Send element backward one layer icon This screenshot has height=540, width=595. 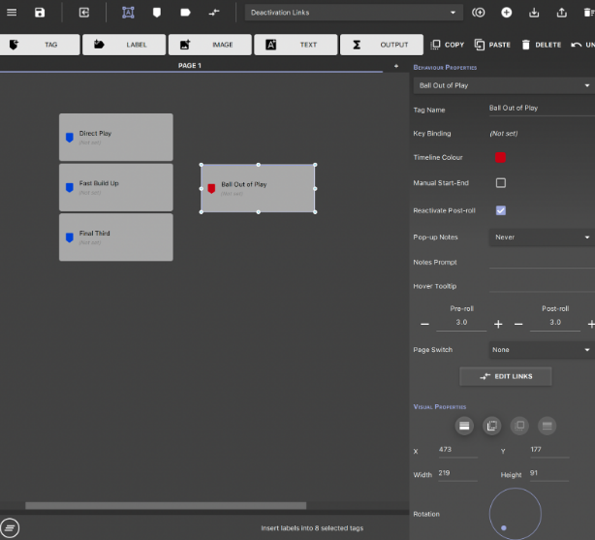[519, 426]
